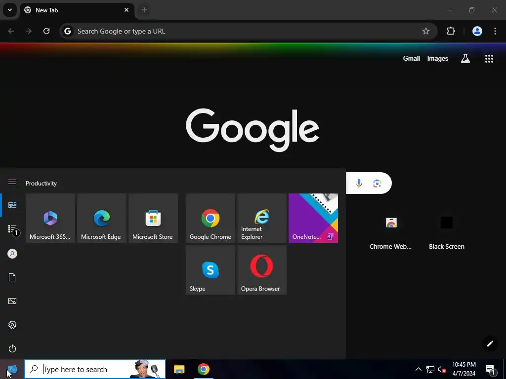Viewport: 506px width, 379px height.
Task: Focus the taskbar search box
Action: 95,369
